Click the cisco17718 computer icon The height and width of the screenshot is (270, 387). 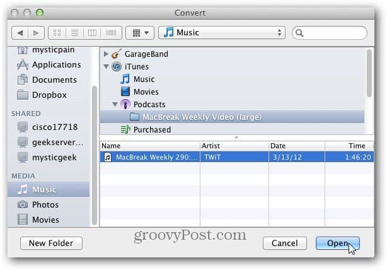[23, 127]
